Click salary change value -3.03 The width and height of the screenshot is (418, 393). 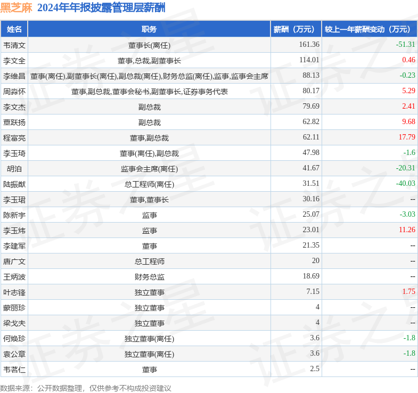point(407,215)
